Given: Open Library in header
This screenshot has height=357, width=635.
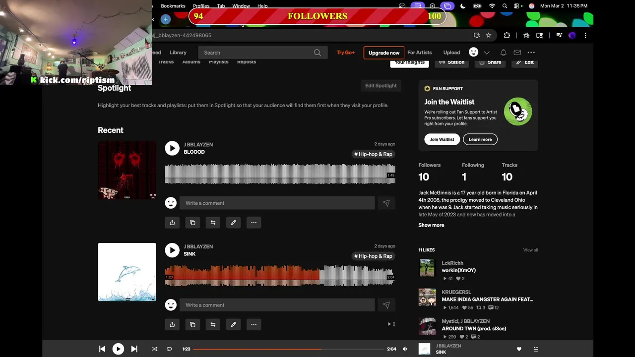Looking at the screenshot, I should [178, 53].
